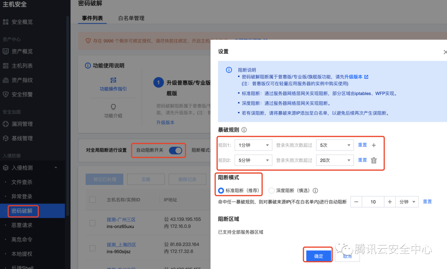Open the 规则1 failure count dropdown 5次
Screen dimensions: 447x269
[335, 145]
